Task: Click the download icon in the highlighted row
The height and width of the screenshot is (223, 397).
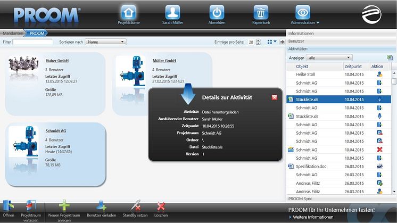Action: (x=379, y=100)
